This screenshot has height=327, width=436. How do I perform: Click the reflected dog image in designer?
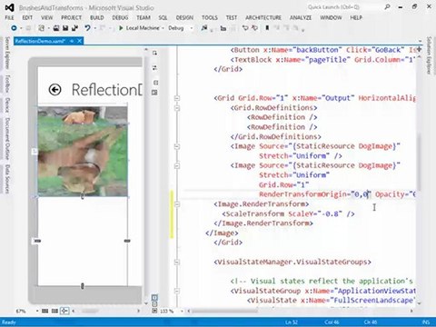tap(83, 152)
